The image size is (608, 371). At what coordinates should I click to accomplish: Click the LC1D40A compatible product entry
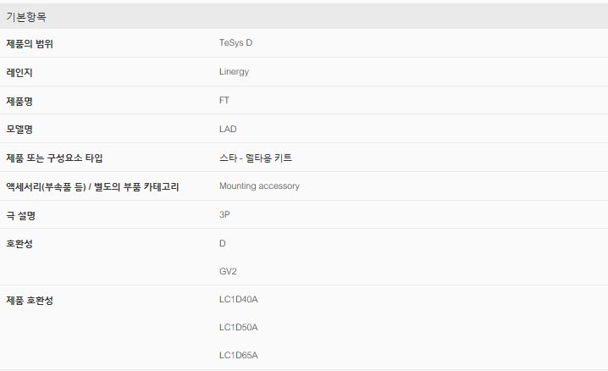tap(239, 299)
